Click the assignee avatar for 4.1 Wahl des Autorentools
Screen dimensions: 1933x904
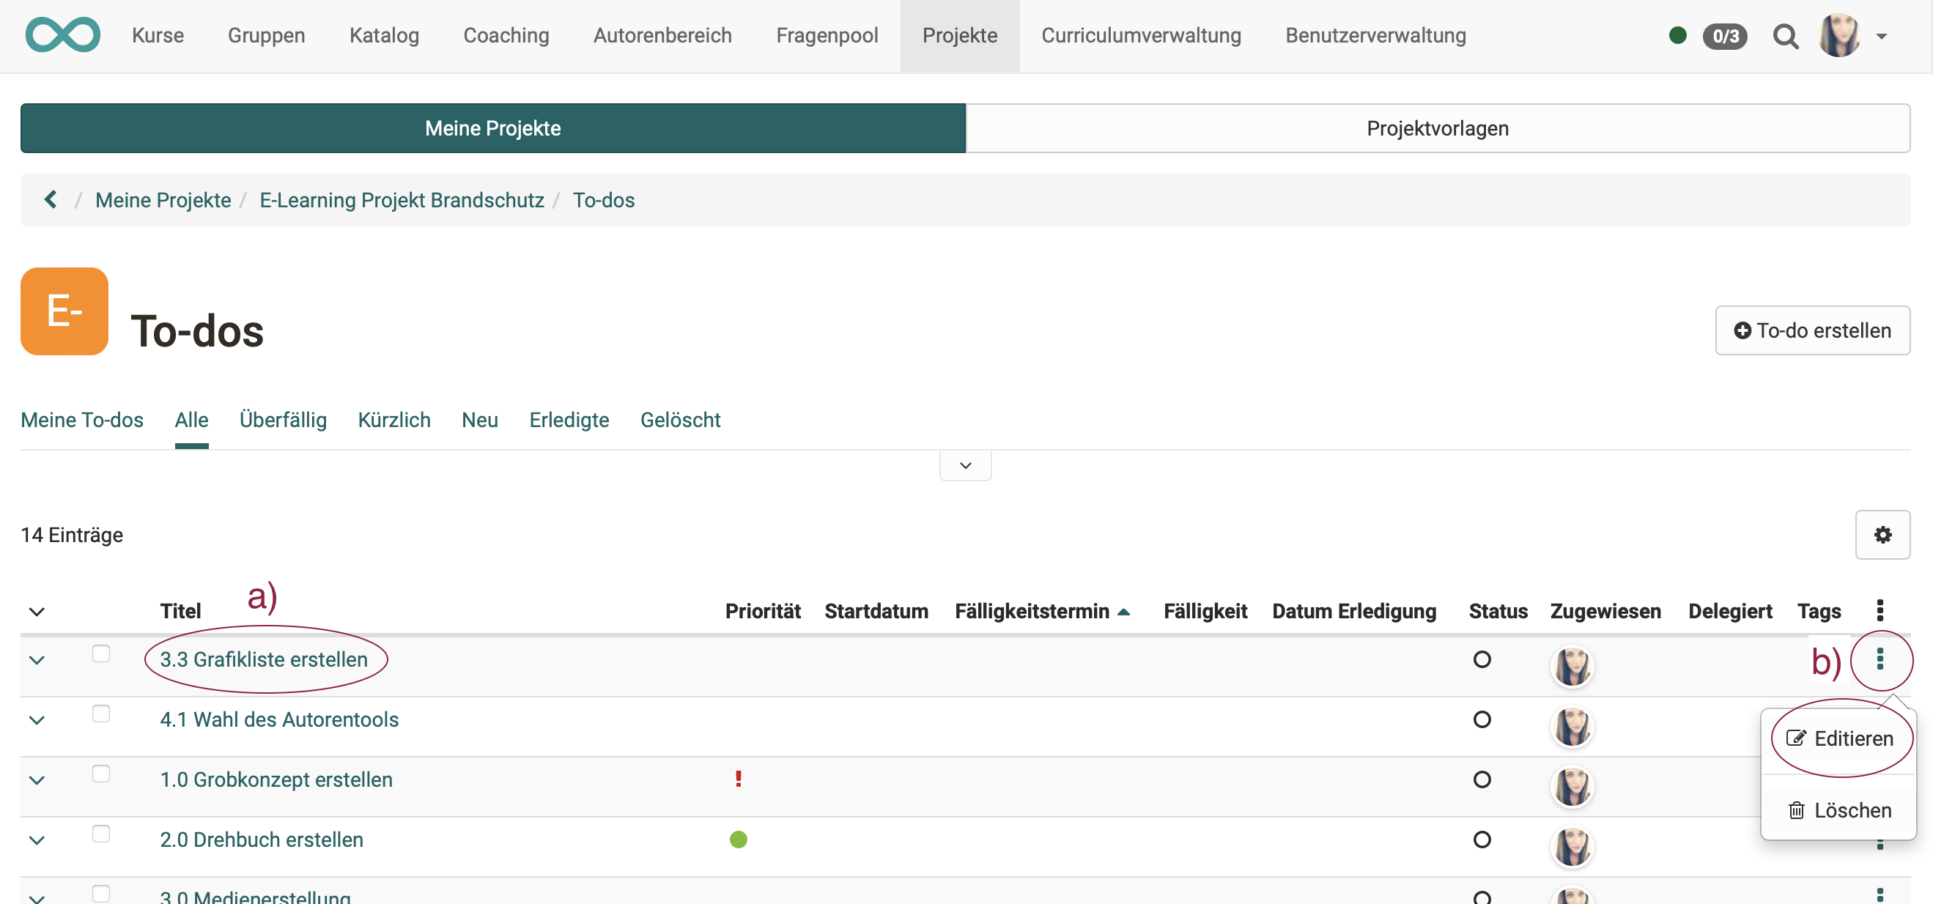(1572, 725)
